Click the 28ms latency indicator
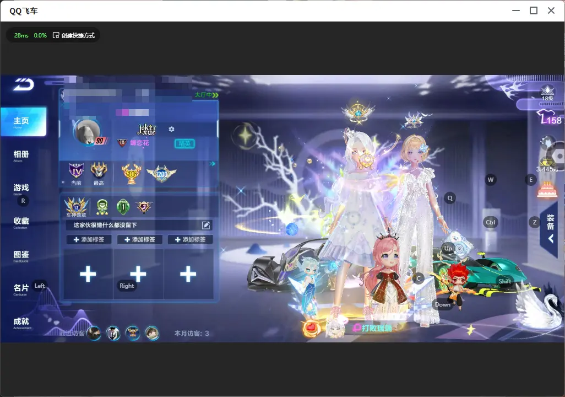565x397 pixels. [x=21, y=35]
